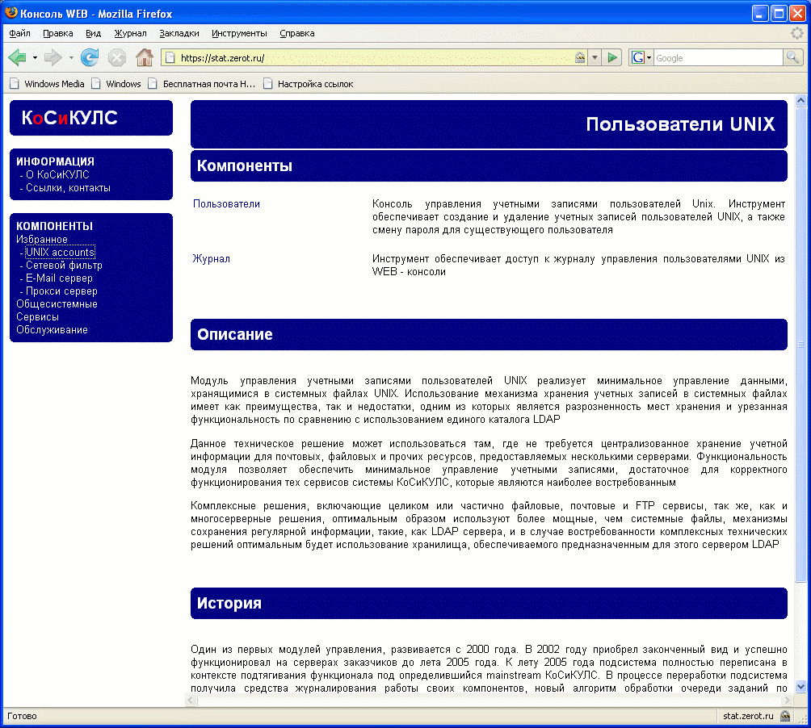Open the search engine selector dropdown arrow
This screenshot has height=728, width=811.
pyautogui.click(x=649, y=57)
